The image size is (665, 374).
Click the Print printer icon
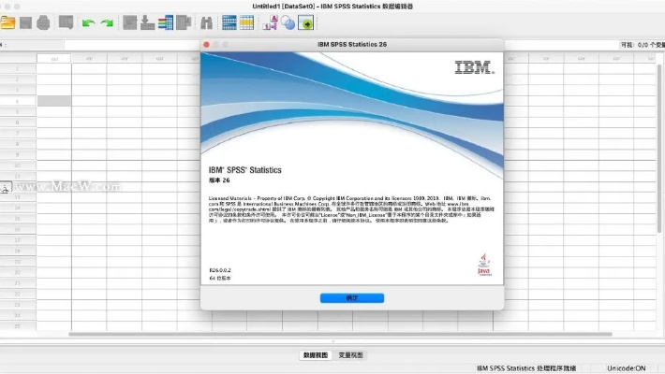point(45,22)
